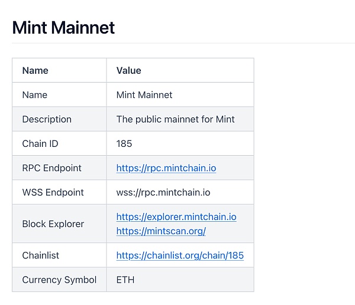Click the ETH currency symbol value

click(125, 280)
